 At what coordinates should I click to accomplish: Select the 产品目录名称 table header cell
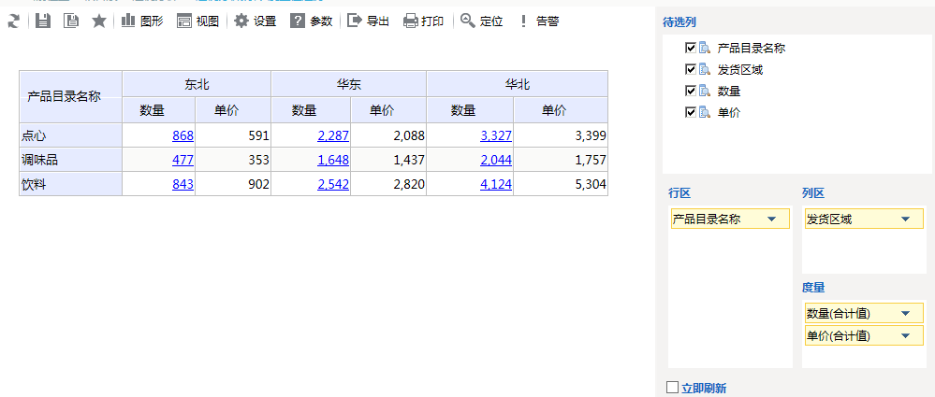point(71,96)
